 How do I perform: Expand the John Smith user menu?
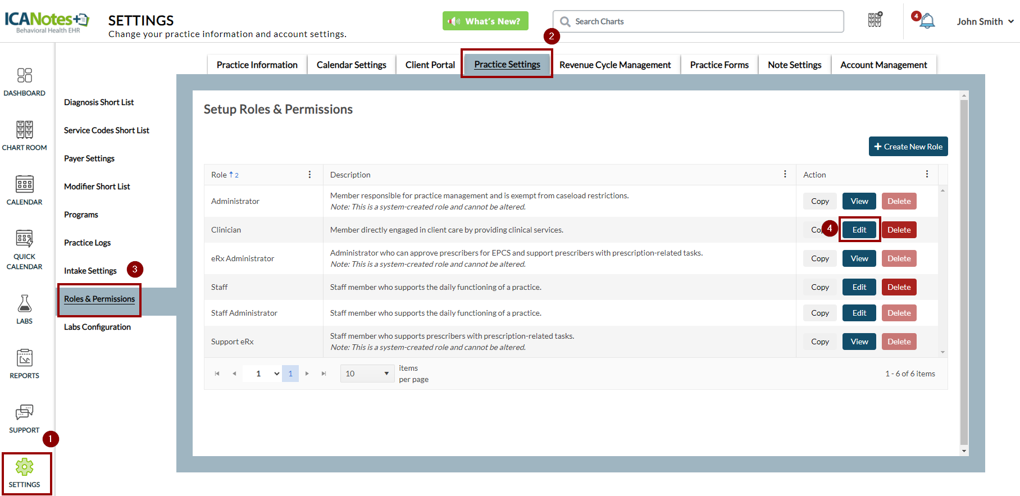click(x=985, y=21)
